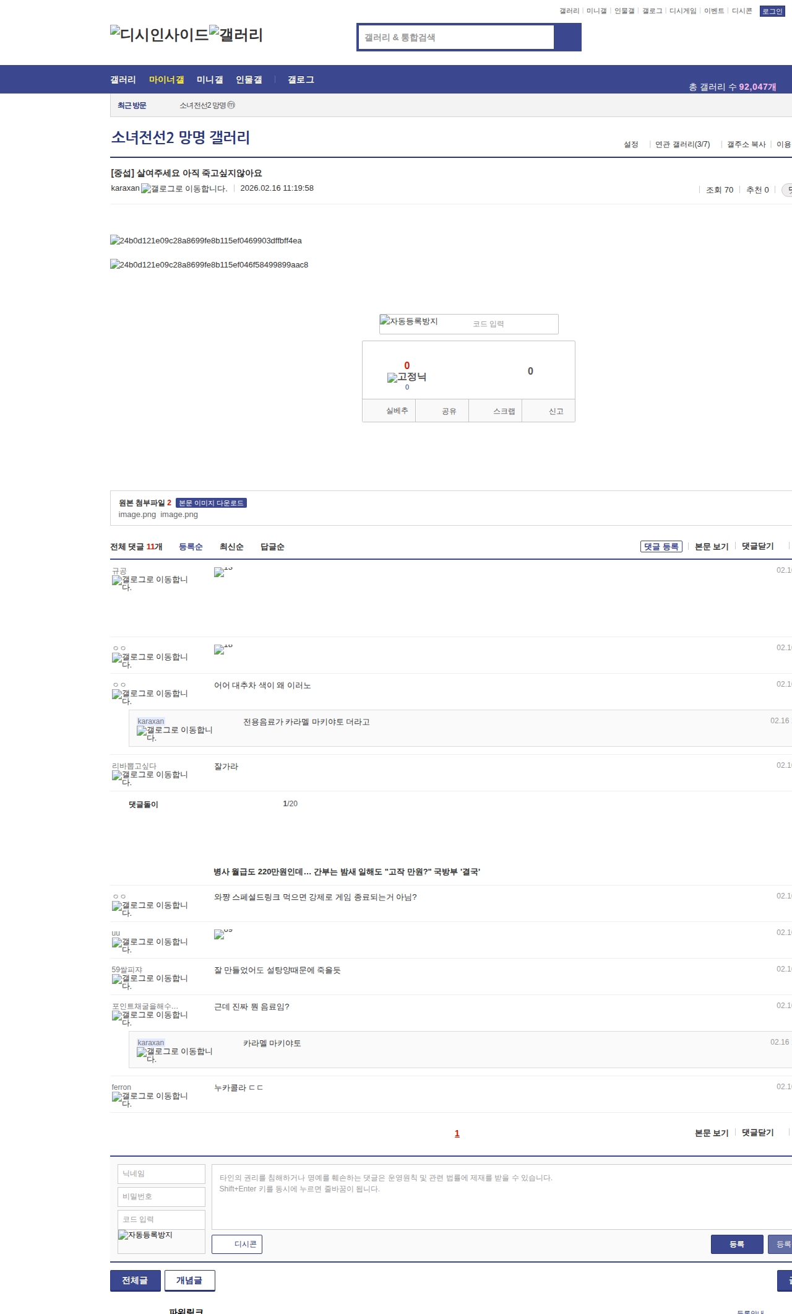Open the recently visited 소녀전선2 망명 link
Screen dimensions: 792x1314
click(x=202, y=105)
